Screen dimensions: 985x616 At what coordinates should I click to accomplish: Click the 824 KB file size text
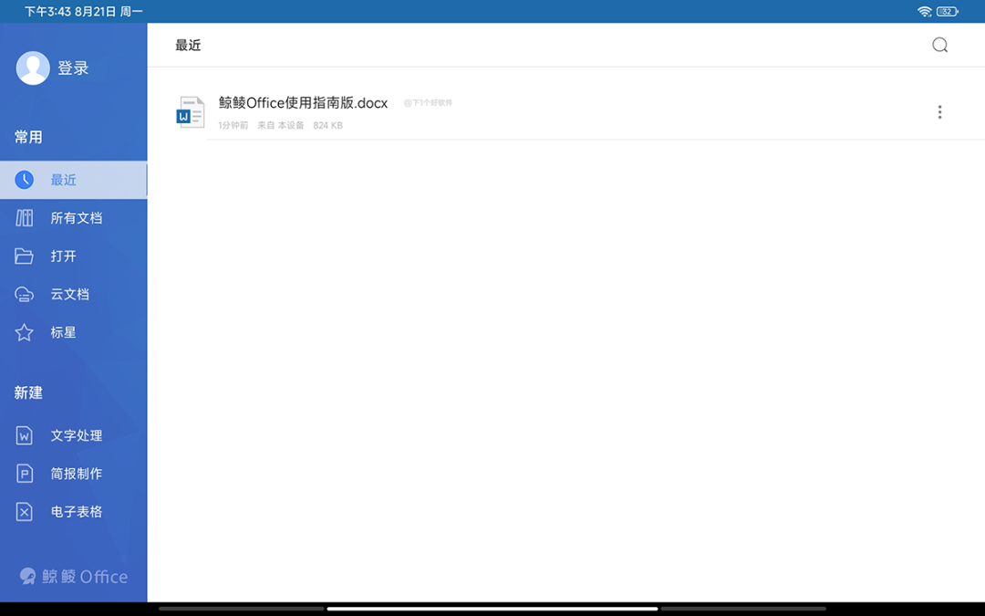pos(328,125)
